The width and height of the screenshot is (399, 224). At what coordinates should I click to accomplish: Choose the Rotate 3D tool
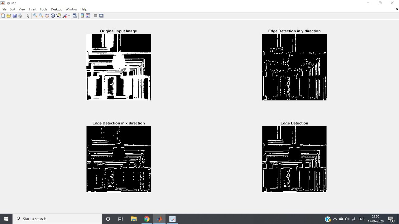pyautogui.click(x=53, y=16)
